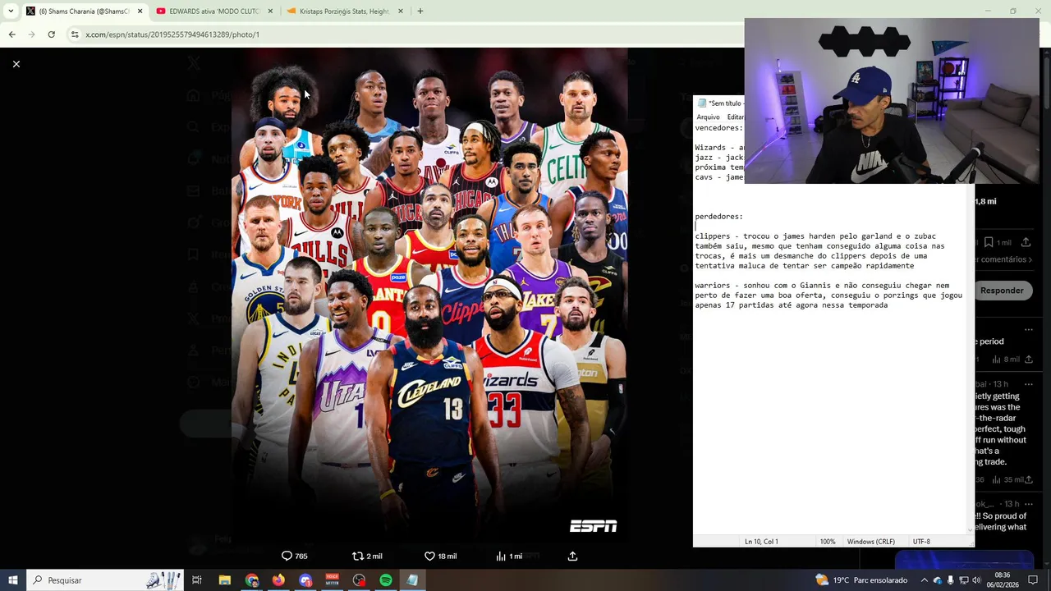
Task: Open Spotify from the taskbar
Action: (386, 580)
